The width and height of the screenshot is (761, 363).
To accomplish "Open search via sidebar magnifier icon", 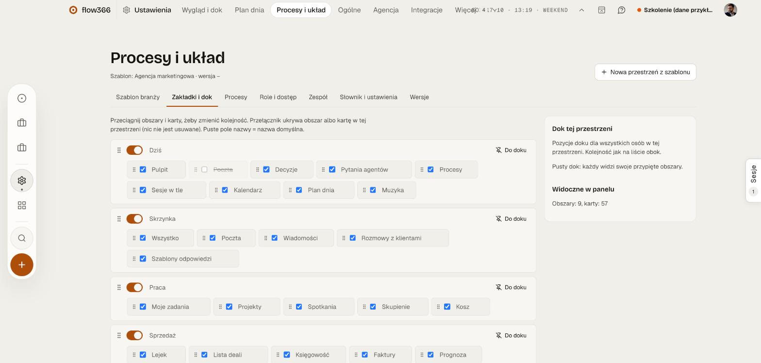I will click(22, 238).
